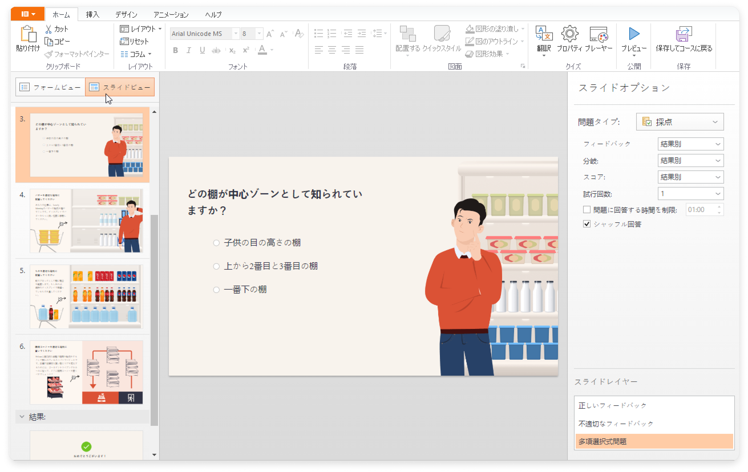Toggle Underline formatting

pyautogui.click(x=203, y=50)
